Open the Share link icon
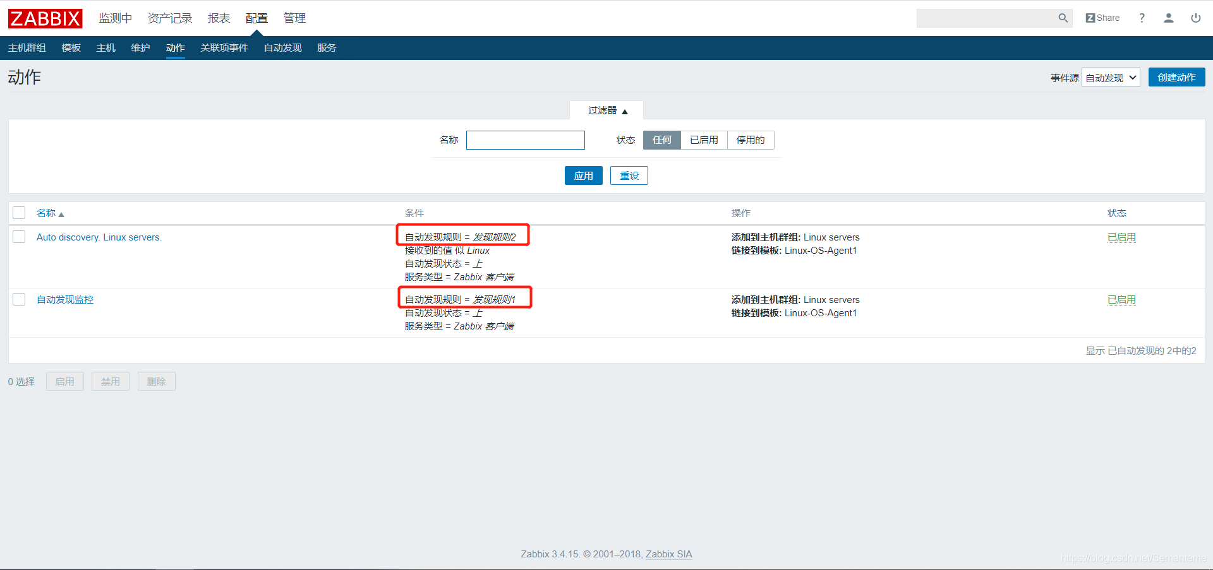This screenshot has height=570, width=1213. point(1102,18)
